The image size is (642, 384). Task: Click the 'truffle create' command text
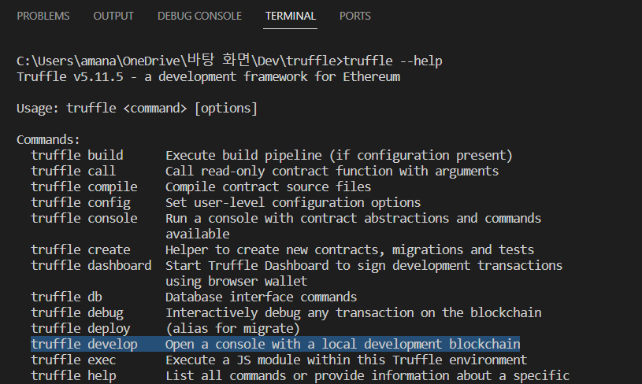pyautogui.click(x=80, y=250)
